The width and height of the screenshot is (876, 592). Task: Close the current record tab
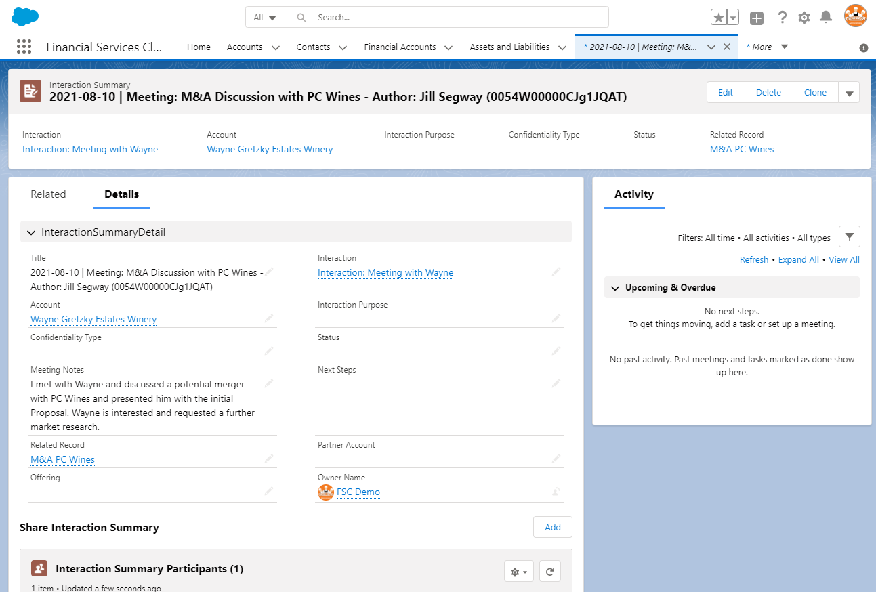click(x=727, y=47)
